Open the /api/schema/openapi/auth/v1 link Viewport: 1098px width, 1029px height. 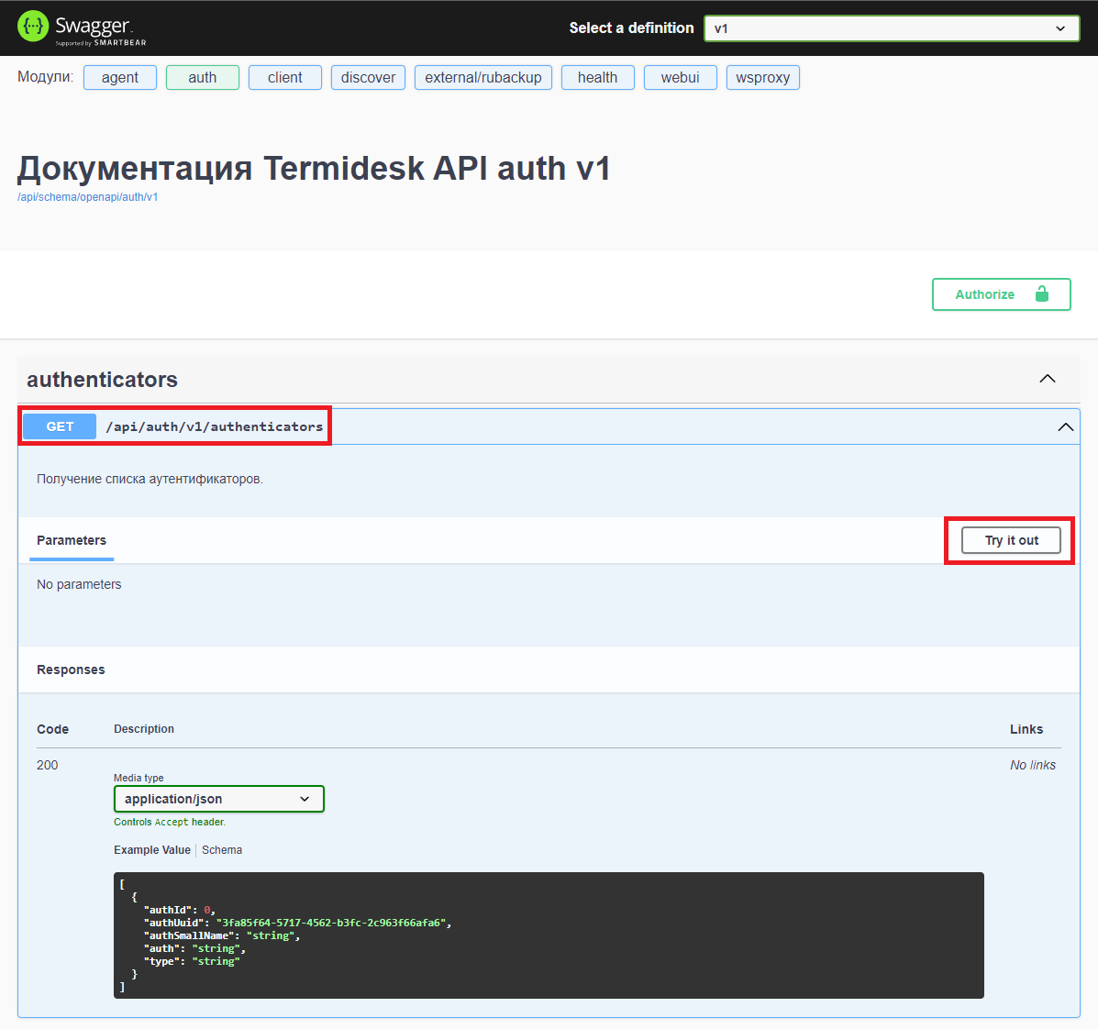click(87, 197)
